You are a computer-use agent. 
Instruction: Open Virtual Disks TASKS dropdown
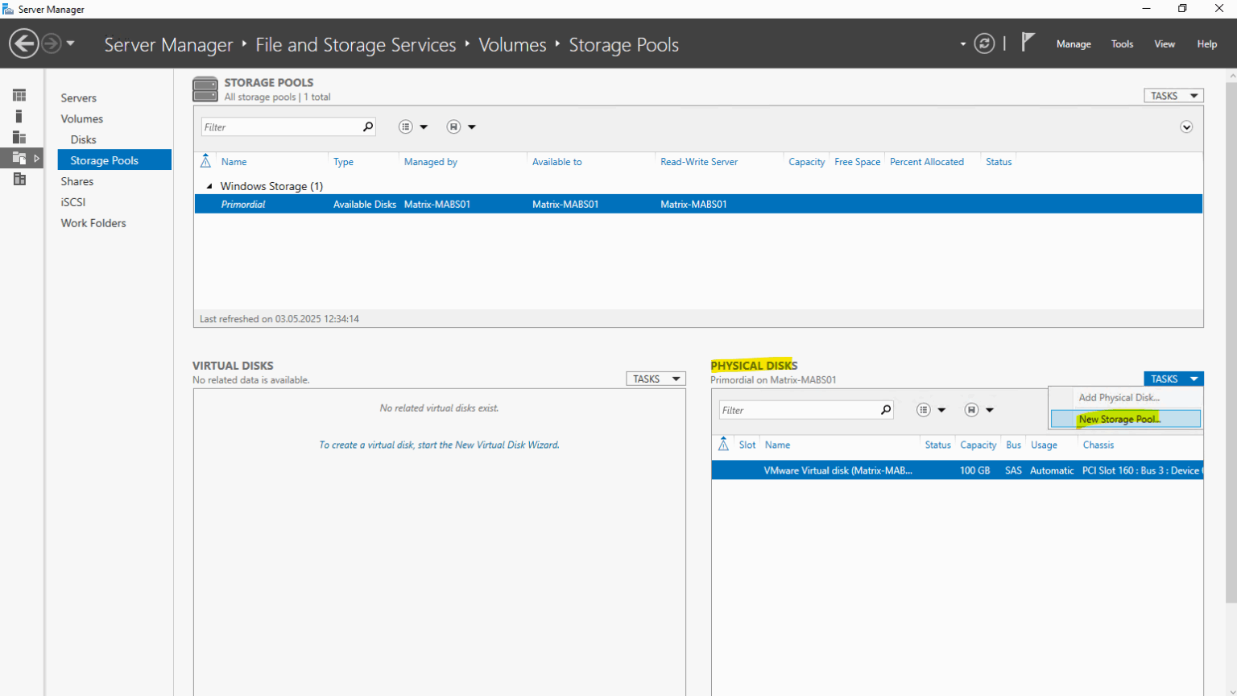[x=656, y=379]
